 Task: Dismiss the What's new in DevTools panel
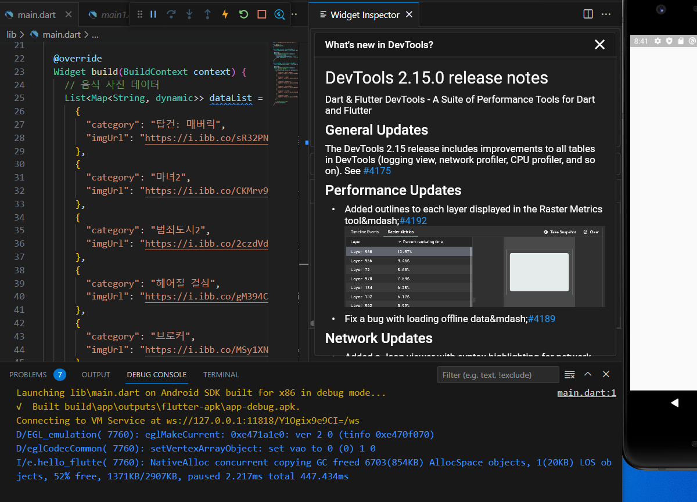pos(600,45)
